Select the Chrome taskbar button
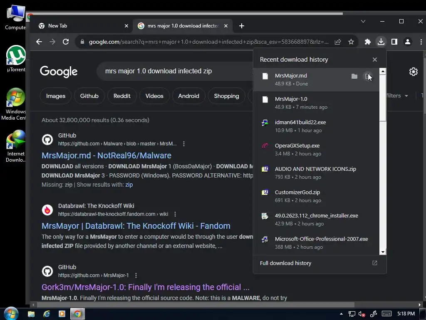This screenshot has height=320, width=426. 77,314
